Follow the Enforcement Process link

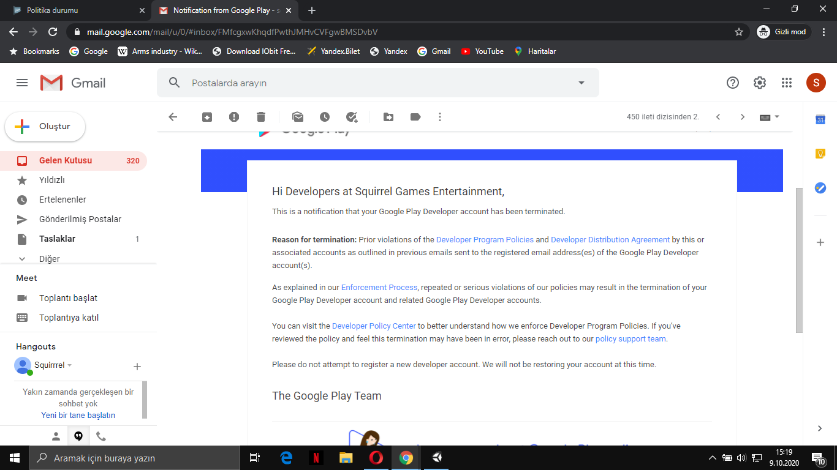tap(379, 288)
